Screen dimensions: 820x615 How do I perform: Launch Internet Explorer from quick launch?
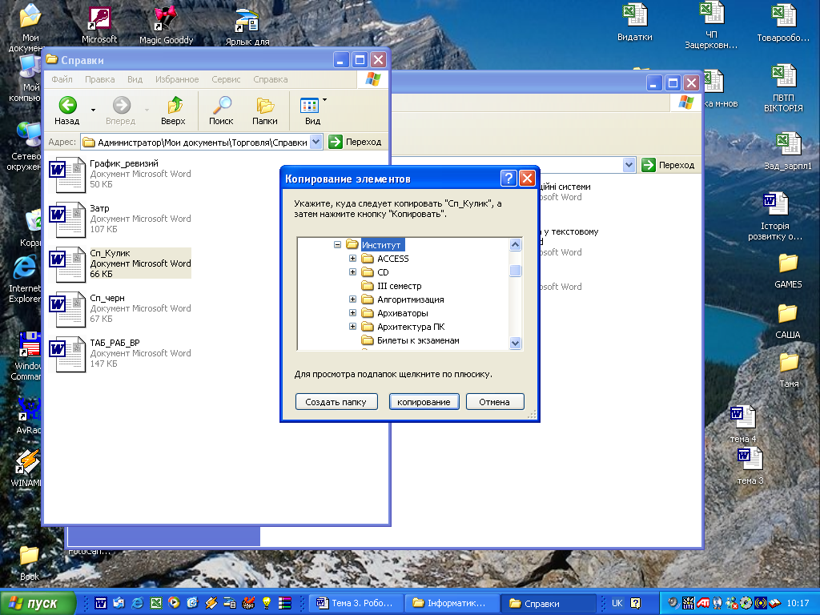tap(137, 603)
